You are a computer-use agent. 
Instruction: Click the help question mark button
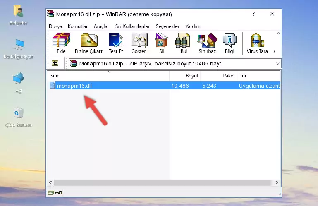[253, 14]
